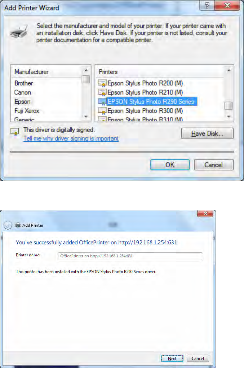The image size is (244, 368).
Task: Click the Epson Stylus Photo R300 driver icon
Action: [102, 111]
